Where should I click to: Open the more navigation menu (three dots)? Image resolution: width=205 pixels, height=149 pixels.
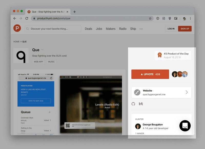click(141, 29)
